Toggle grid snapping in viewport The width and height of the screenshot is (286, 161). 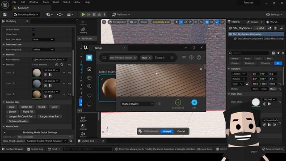click(x=207, y=22)
